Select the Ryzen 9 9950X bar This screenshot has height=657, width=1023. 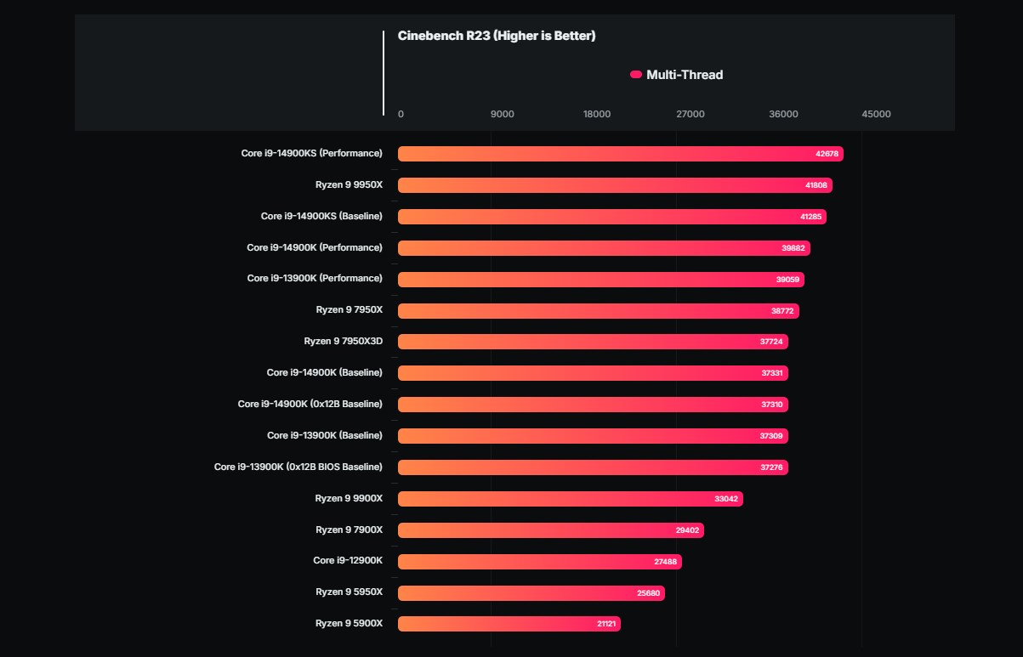pos(616,185)
